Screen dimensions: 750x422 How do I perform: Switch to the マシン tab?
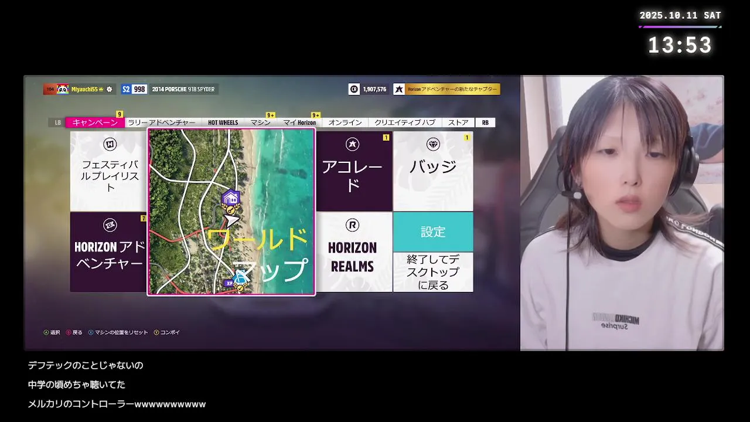260,122
